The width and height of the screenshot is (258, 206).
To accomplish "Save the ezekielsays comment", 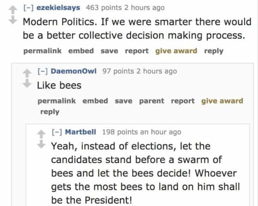I will [x=109, y=51].
